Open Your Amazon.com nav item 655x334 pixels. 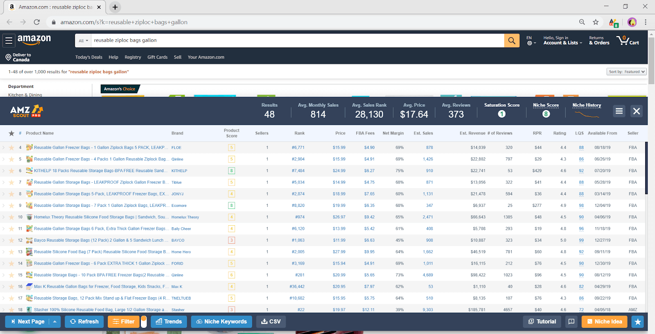point(206,57)
